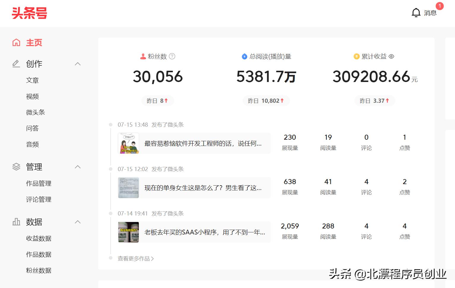
Task: Click the red message count badge
Action: click(x=440, y=6)
